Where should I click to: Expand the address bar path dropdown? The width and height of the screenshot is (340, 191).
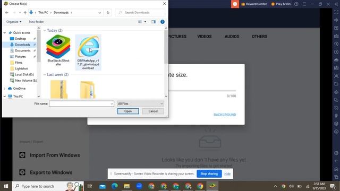pyautogui.click(x=99, y=13)
